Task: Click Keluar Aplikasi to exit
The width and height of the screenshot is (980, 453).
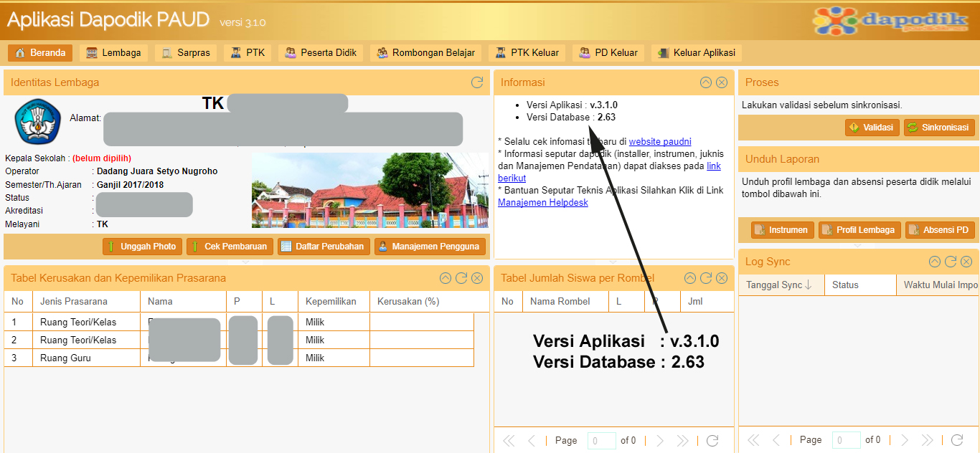Action: tap(696, 53)
